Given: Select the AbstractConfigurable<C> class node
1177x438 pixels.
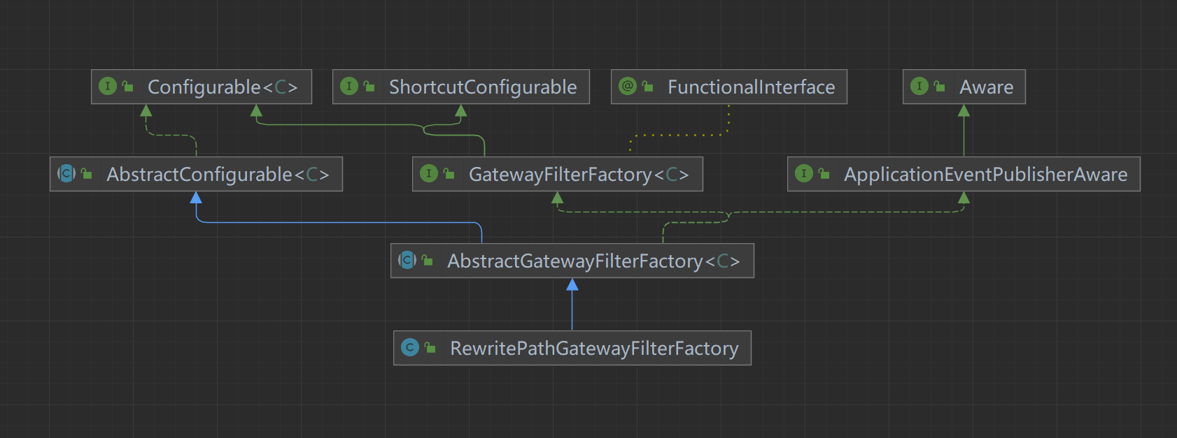Looking at the screenshot, I should (x=196, y=174).
